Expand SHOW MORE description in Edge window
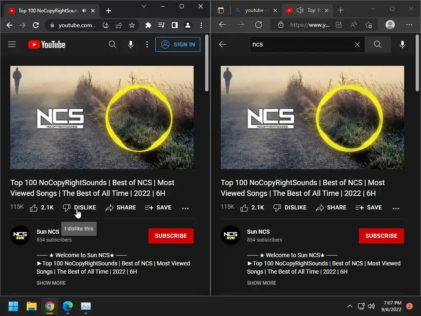Image resolution: width=421 pixels, height=316 pixels. click(261, 283)
